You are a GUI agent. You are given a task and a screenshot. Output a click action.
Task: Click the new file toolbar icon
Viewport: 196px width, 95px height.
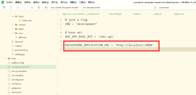(4, 7)
